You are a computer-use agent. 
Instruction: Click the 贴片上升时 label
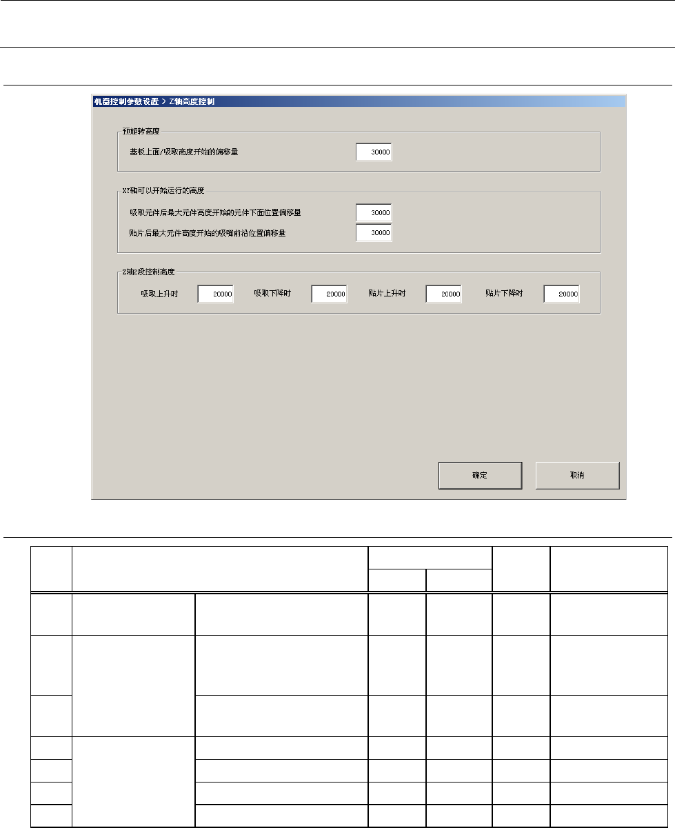coord(387,294)
